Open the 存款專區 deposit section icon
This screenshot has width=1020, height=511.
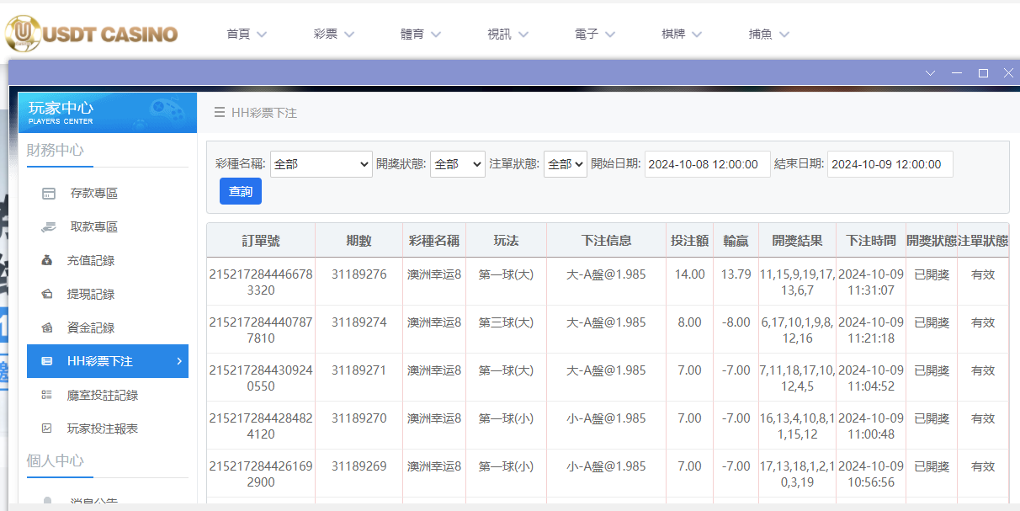click(50, 193)
